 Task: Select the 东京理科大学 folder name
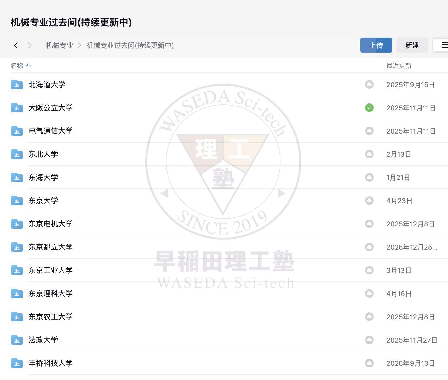(x=51, y=293)
